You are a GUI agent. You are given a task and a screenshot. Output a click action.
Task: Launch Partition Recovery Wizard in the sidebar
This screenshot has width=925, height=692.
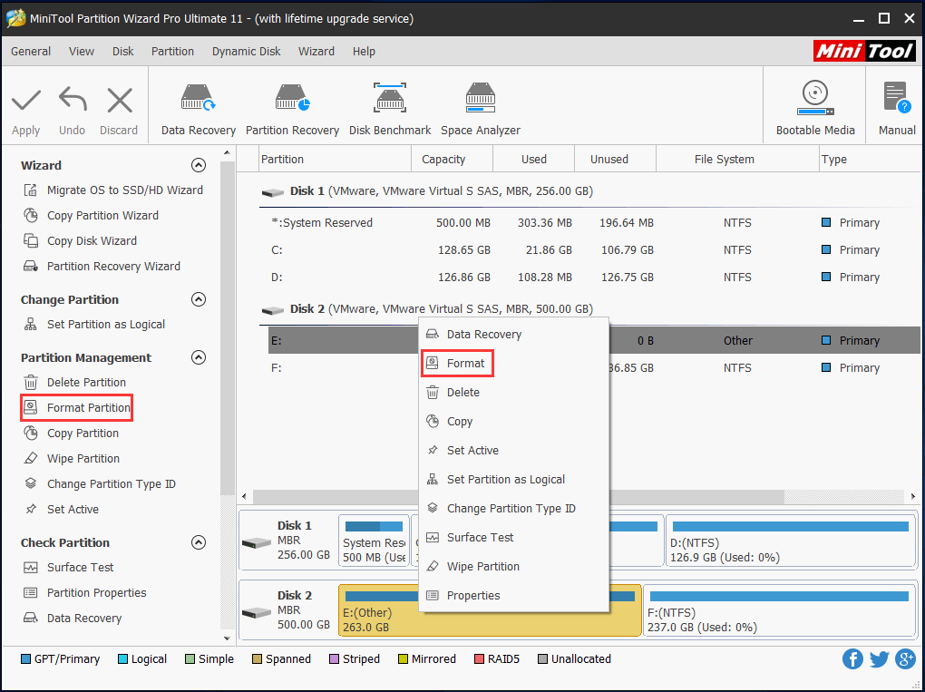(x=102, y=266)
